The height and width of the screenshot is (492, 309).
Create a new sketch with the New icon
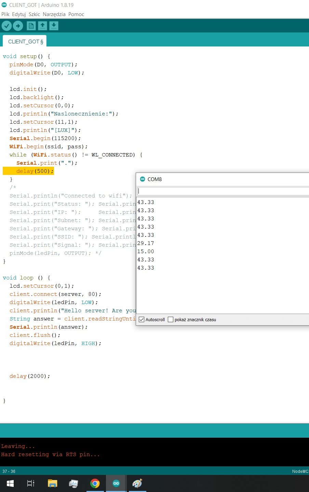point(31,26)
